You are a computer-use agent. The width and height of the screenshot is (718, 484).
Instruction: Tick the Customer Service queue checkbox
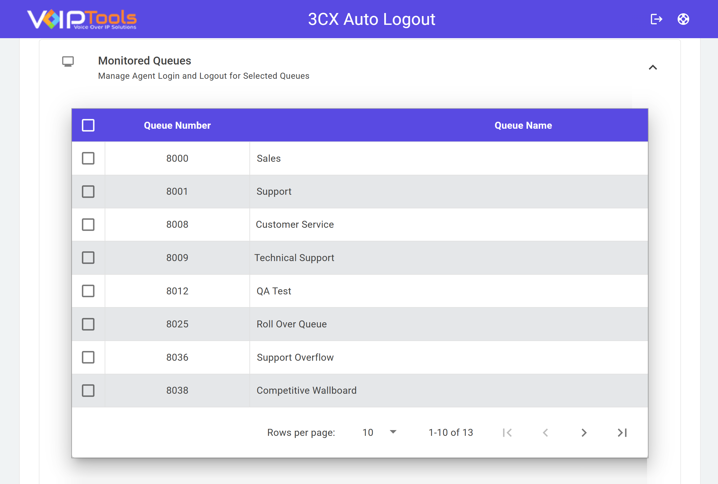pyautogui.click(x=88, y=224)
